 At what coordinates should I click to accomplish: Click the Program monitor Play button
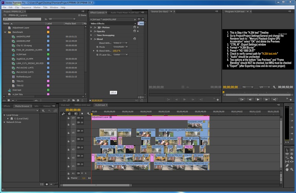[258, 99]
